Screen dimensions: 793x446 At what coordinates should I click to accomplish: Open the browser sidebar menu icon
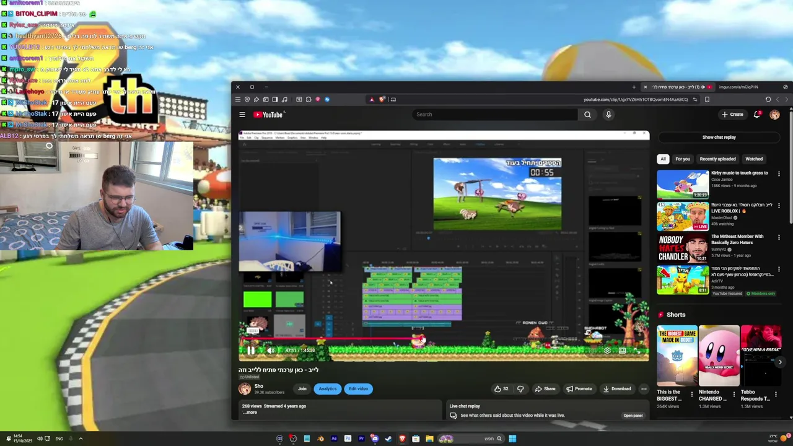tap(237, 99)
